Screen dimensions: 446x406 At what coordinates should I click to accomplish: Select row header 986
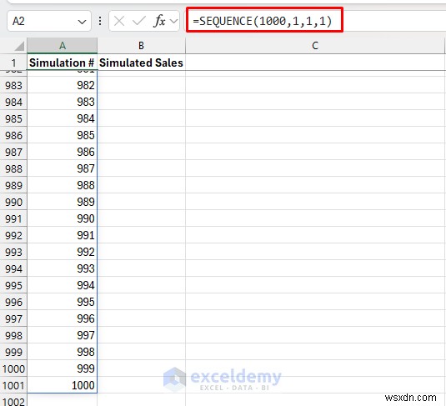click(13, 135)
